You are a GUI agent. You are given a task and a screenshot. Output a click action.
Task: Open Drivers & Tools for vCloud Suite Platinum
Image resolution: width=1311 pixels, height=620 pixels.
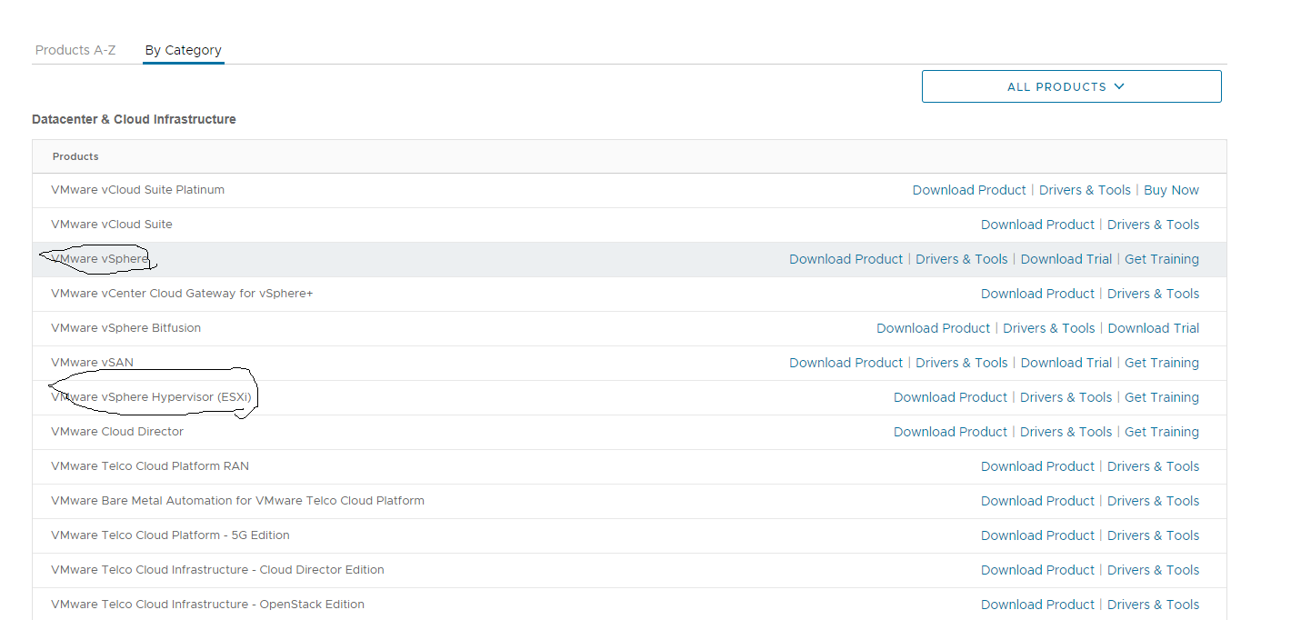point(1085,190)
